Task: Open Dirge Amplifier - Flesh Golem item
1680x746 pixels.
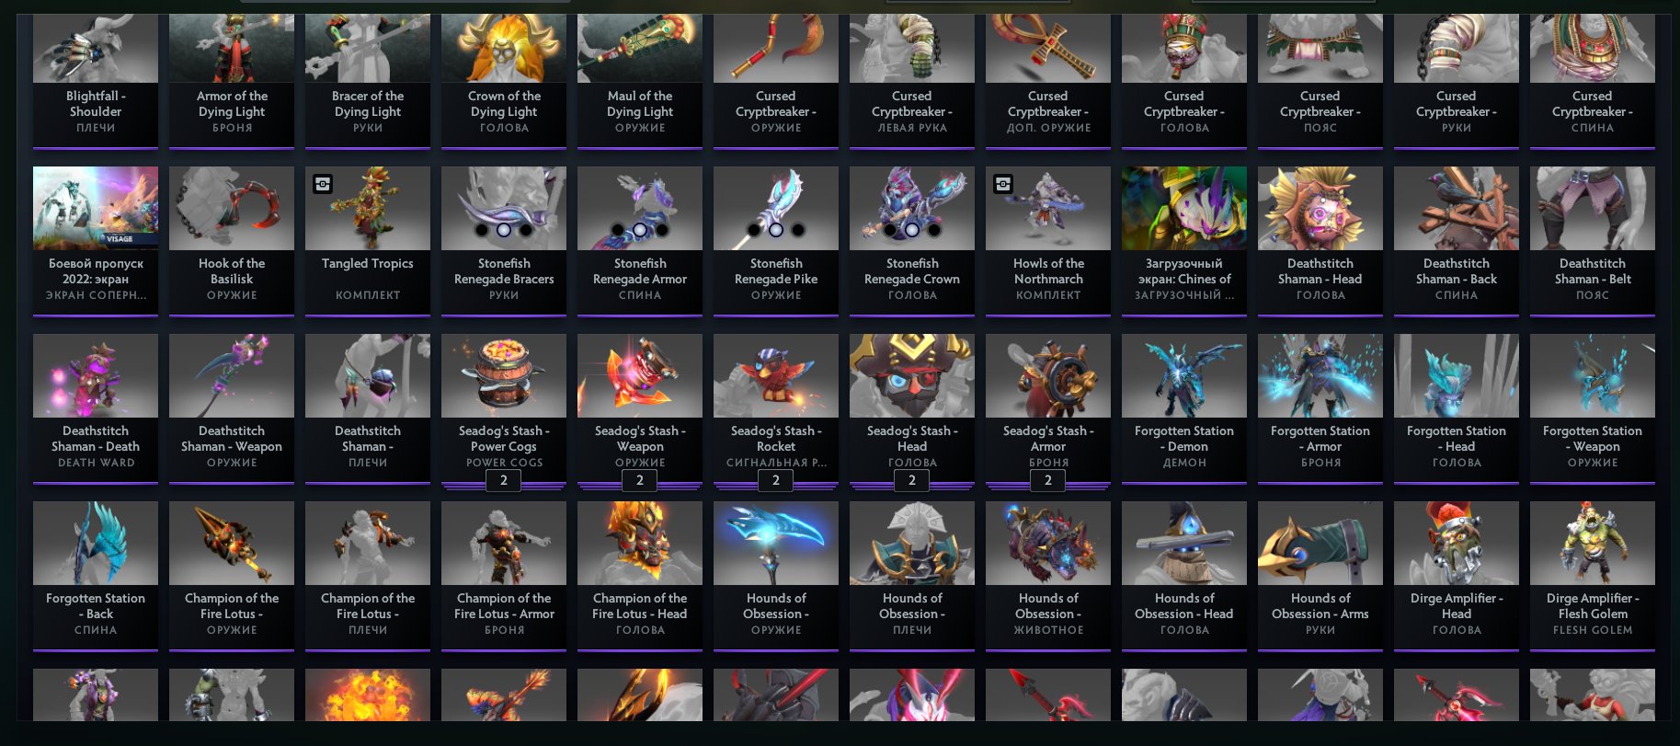Action: 1593,575
